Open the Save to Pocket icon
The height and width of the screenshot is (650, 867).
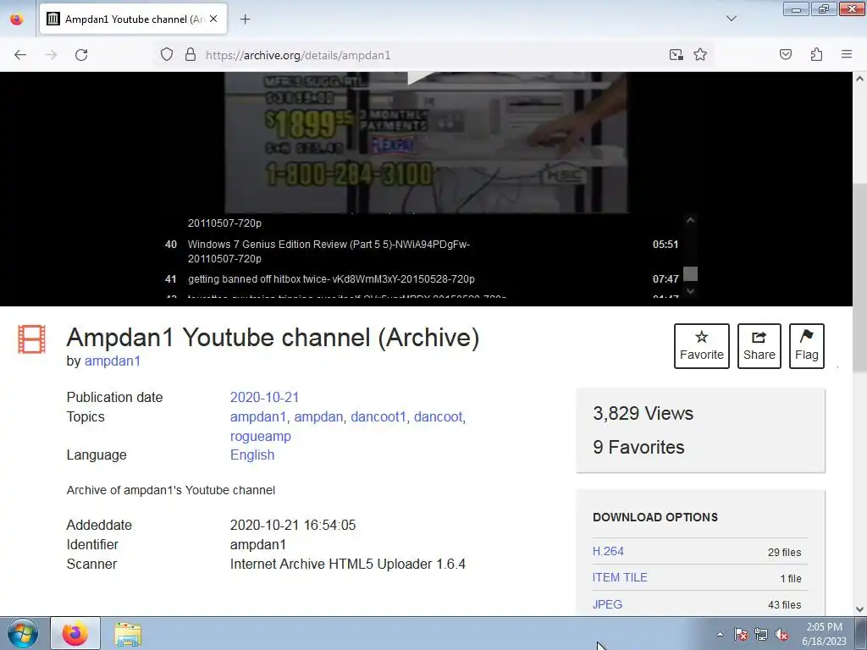point(785,55)
